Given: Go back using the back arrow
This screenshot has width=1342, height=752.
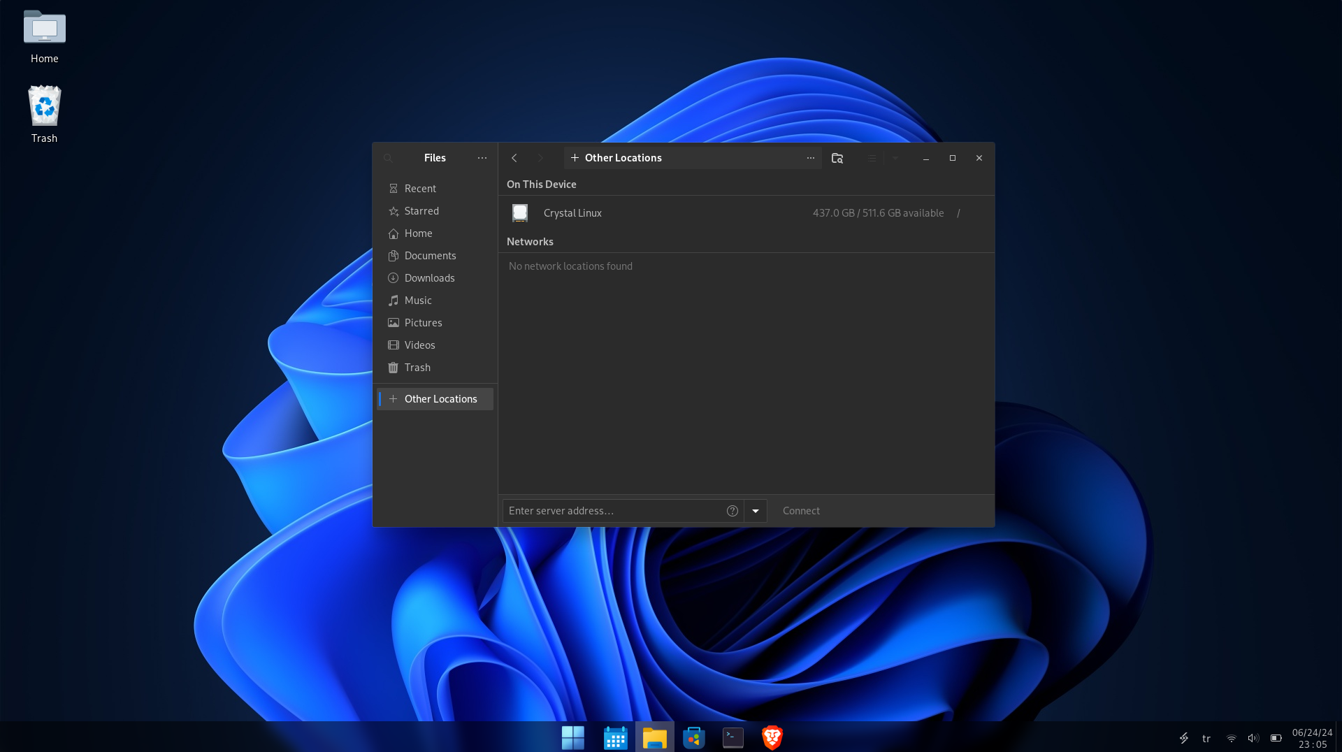Looking at the screenshot, I should (x=514, y=158).
